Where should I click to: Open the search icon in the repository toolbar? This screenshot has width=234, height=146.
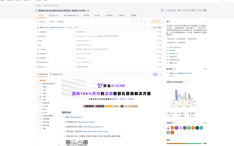(x=133, y=22)
